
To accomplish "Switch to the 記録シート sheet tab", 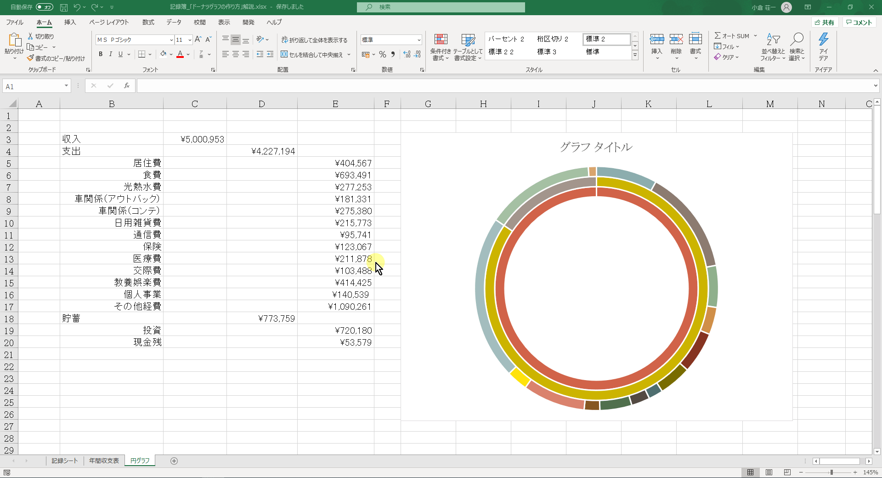I will click(x=65, y=461).
